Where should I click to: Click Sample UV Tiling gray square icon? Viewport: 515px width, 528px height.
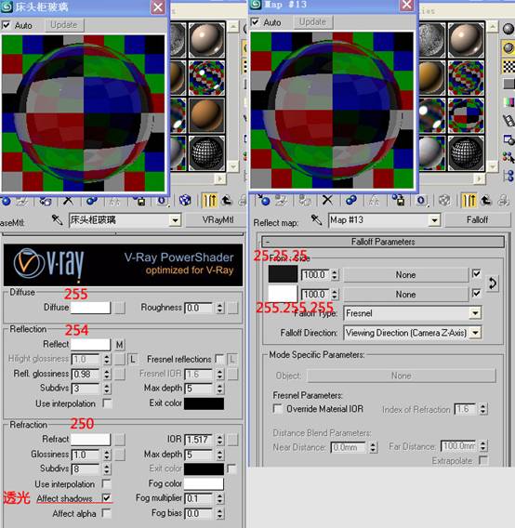(x=508, y=84)
